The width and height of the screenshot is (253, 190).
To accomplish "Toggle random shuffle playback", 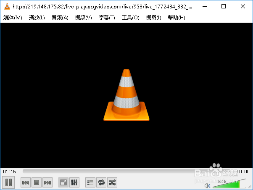I will coord(112,182).
